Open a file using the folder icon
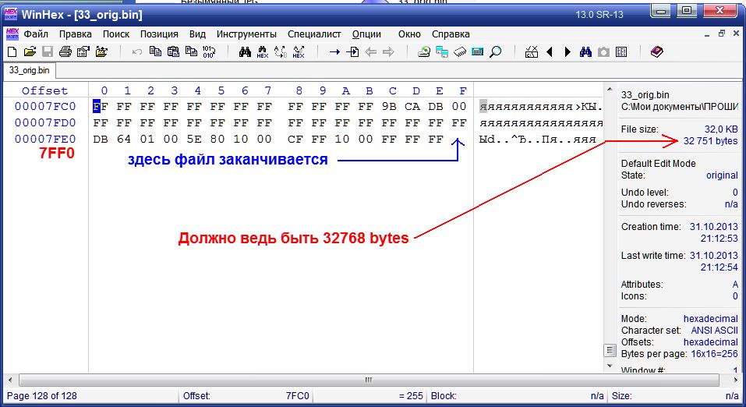 click(30, 52)
